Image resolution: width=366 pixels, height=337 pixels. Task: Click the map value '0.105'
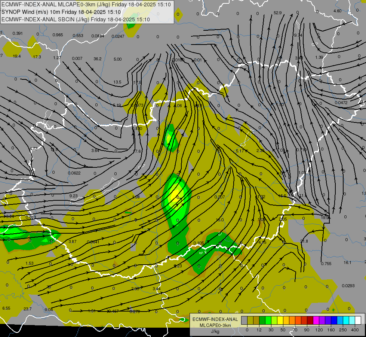(x=199, y=243)
